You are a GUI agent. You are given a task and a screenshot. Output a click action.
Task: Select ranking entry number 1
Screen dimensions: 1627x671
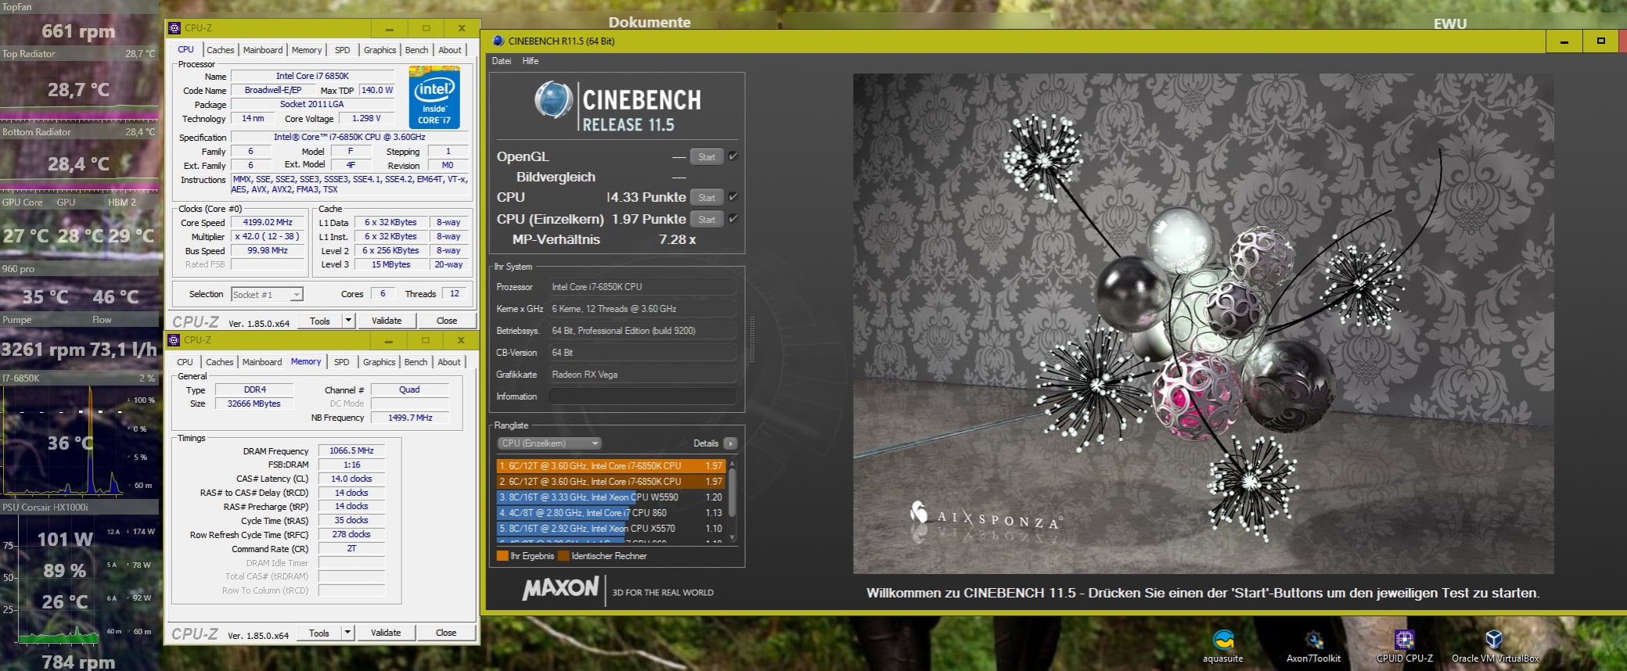point(611,466)
